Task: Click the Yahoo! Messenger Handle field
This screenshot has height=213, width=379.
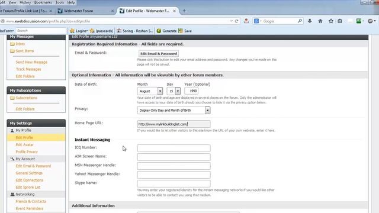Action: pos(174,175)
